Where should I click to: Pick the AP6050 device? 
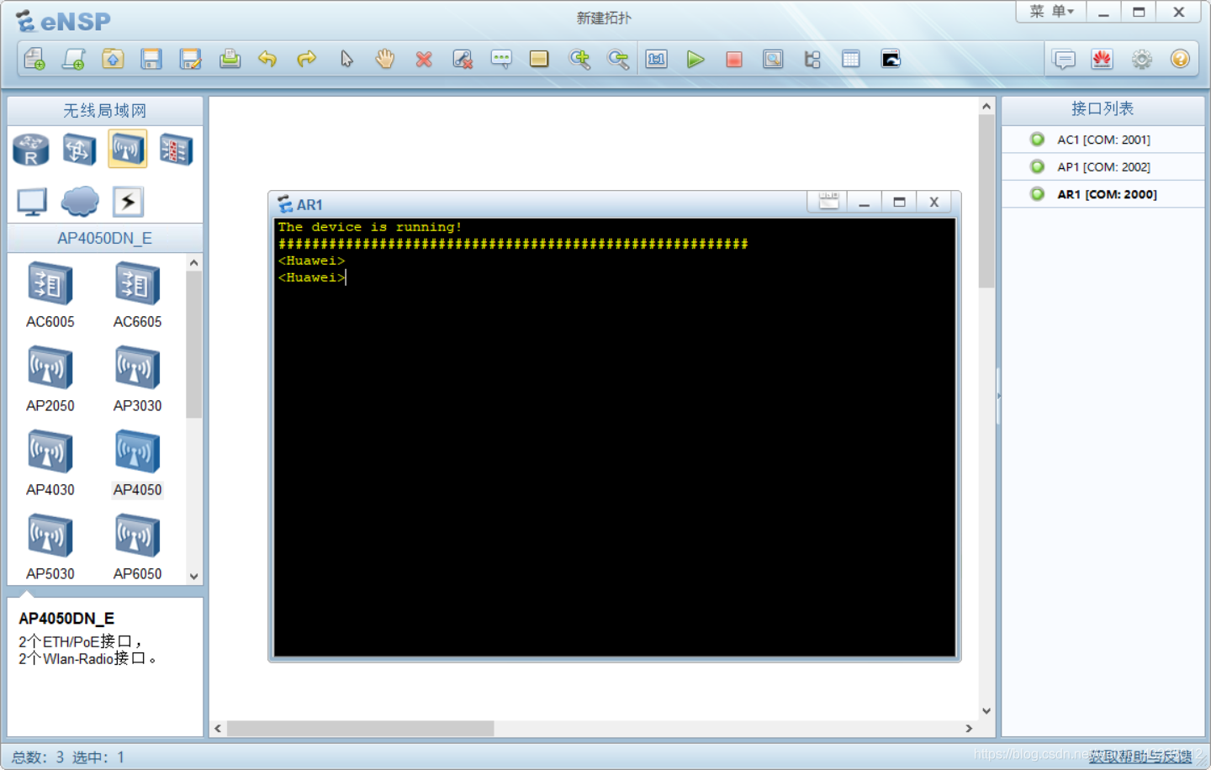pos(137,547)
